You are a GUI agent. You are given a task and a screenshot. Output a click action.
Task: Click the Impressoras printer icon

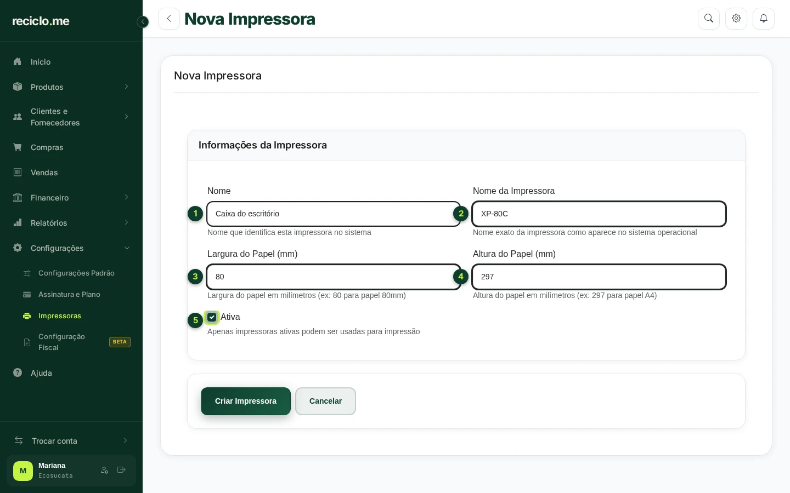(x=27, y=316)
